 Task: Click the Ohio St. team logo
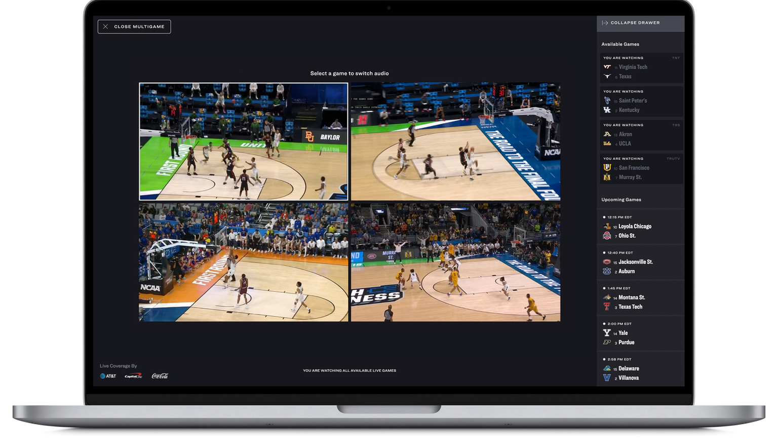pyautogui.click(x=607, y=236)
